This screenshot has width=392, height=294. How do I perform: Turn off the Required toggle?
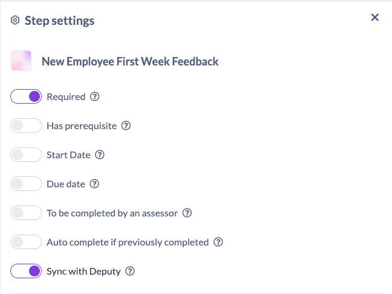coord(26,96)
